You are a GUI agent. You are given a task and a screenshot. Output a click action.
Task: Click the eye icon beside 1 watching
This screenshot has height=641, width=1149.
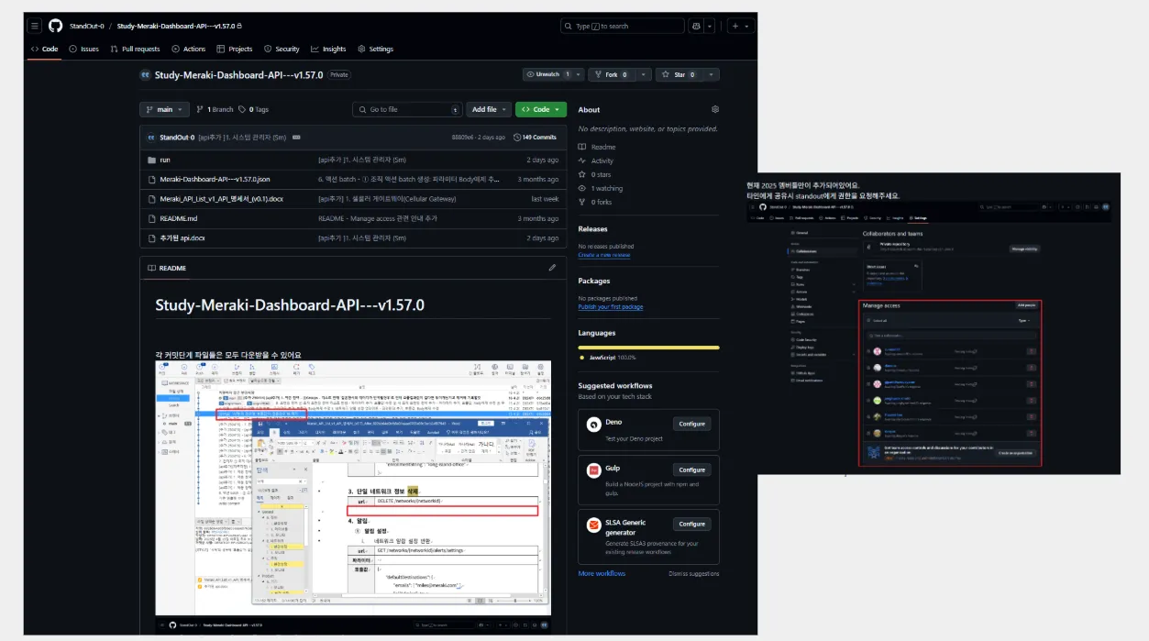tap(582, 188)
